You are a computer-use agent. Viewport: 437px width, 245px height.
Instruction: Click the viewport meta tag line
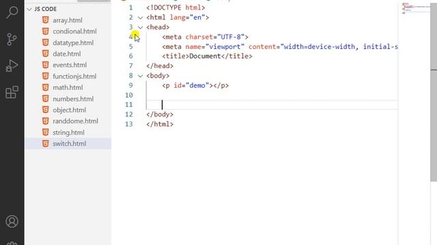(280, 47)
